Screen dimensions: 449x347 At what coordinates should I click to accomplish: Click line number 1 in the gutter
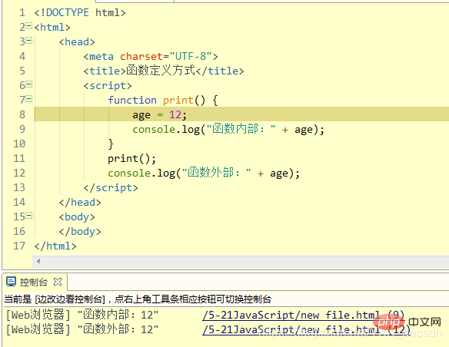[22, 12]
